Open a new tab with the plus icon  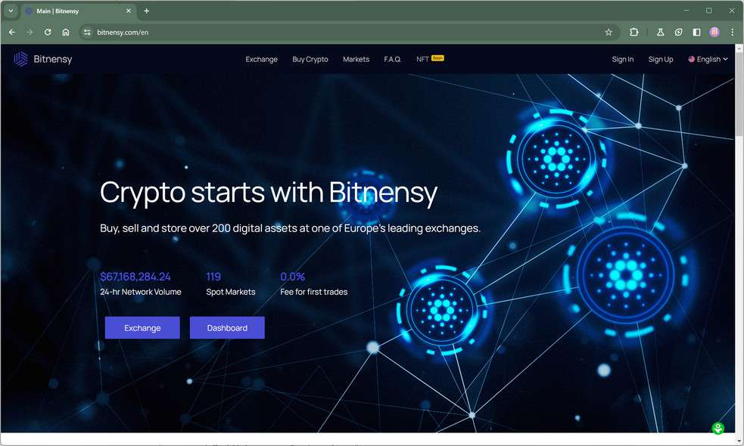pyautogui.click(x=146, y=11)
